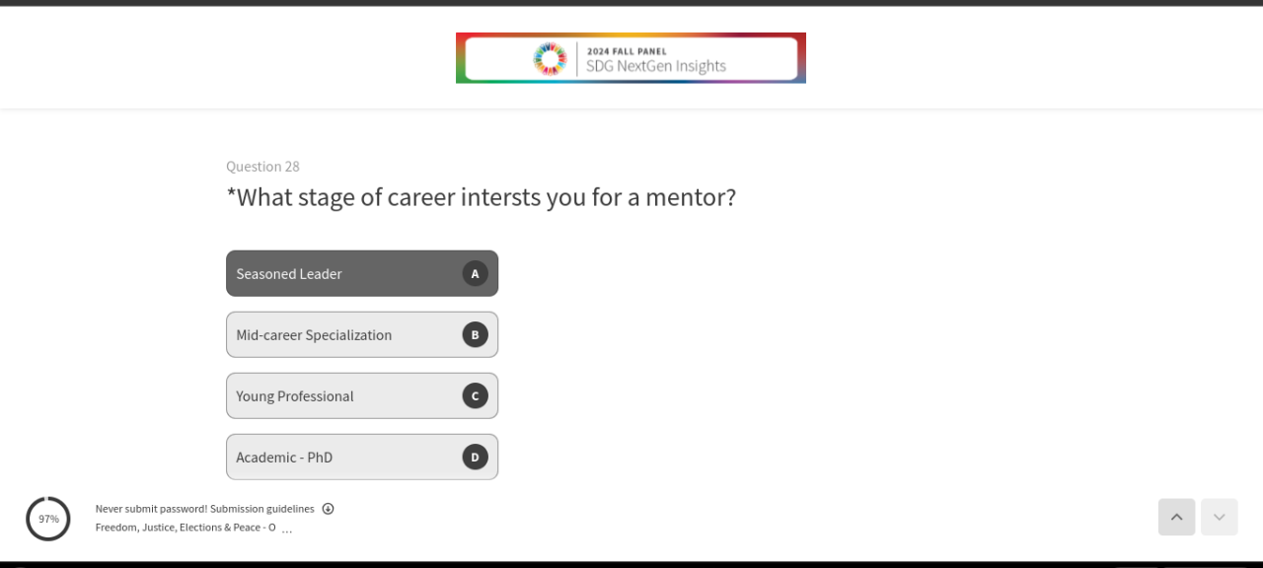Click the A key badge icon
This screenshot has height=568, width=1263.
[475, 273]
